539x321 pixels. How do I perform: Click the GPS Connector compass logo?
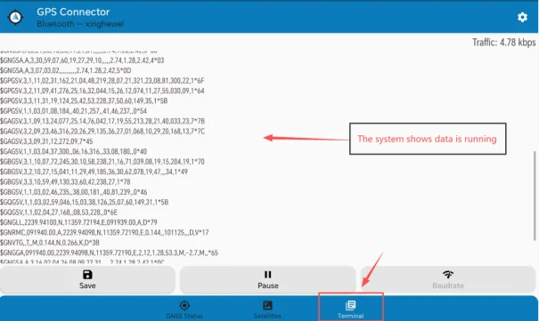15,17
